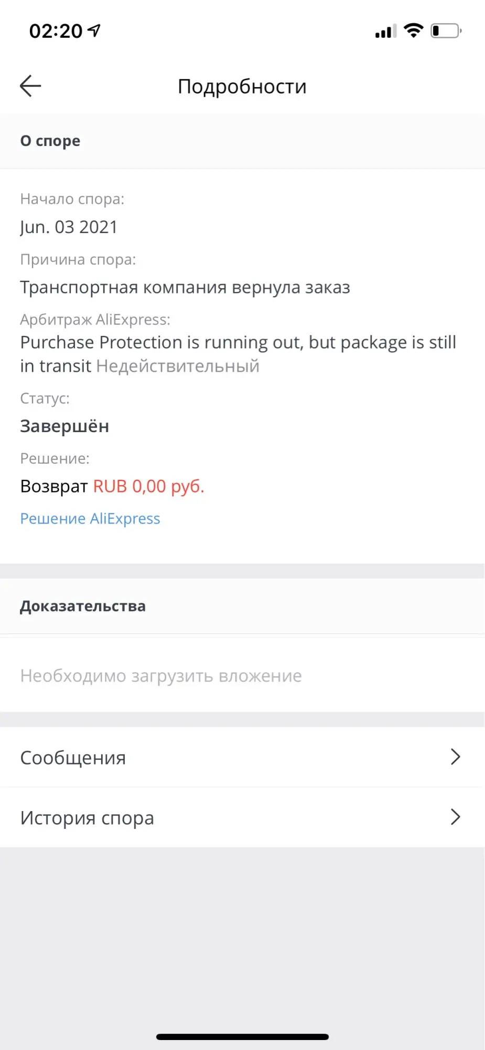The width and height of the screenshot is (485, 1050).
Task: Tap the dispute start date Jun. 03 2021
Action: click(69, 227)
